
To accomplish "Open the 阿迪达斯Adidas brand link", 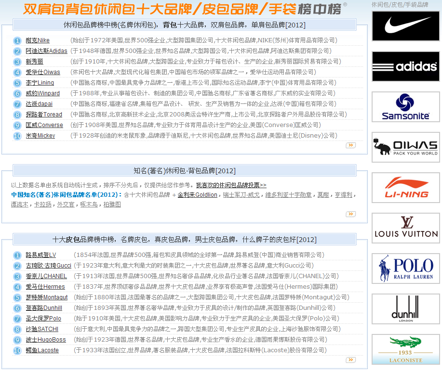I will coord(46,51).
